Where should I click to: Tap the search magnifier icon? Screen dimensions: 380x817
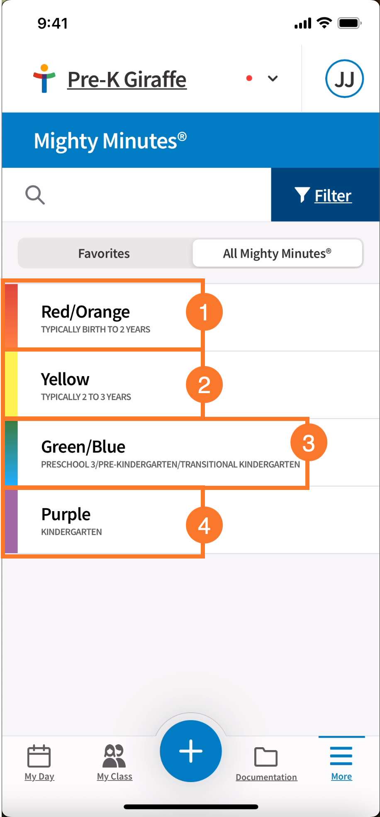[35, 194]
